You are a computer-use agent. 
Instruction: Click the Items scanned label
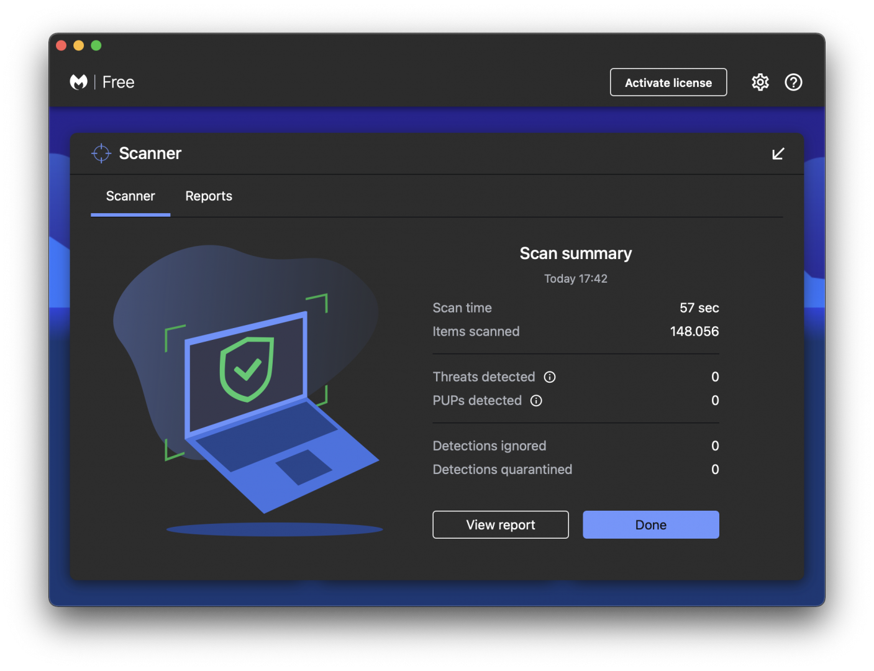pos(476,332)
